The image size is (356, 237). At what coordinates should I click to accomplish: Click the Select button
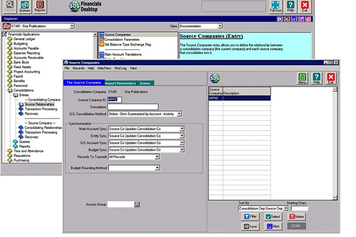[x=273, y=217]
